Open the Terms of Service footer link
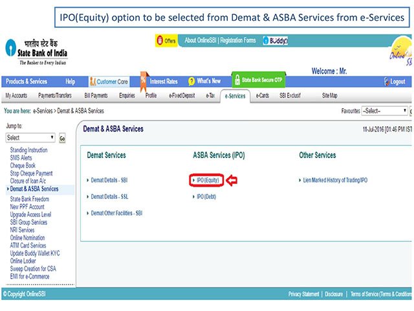 (381, 294)
